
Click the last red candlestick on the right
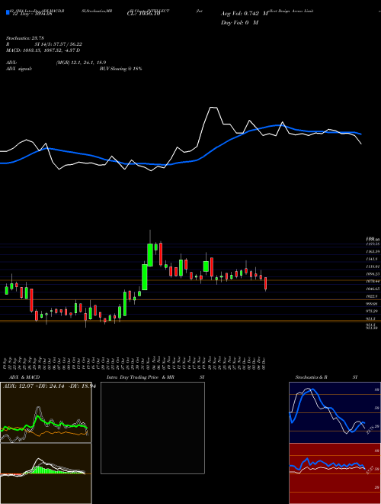[265, 283]
